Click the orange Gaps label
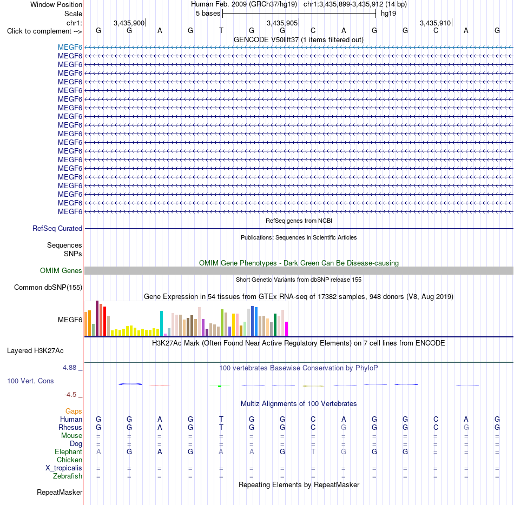Image resolution: width=514 pixels, height=505 pixels. coord(74,411)
